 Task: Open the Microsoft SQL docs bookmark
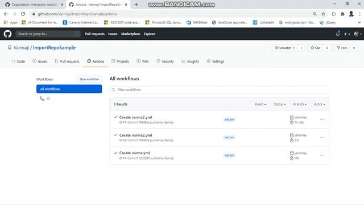coord(163,23)
